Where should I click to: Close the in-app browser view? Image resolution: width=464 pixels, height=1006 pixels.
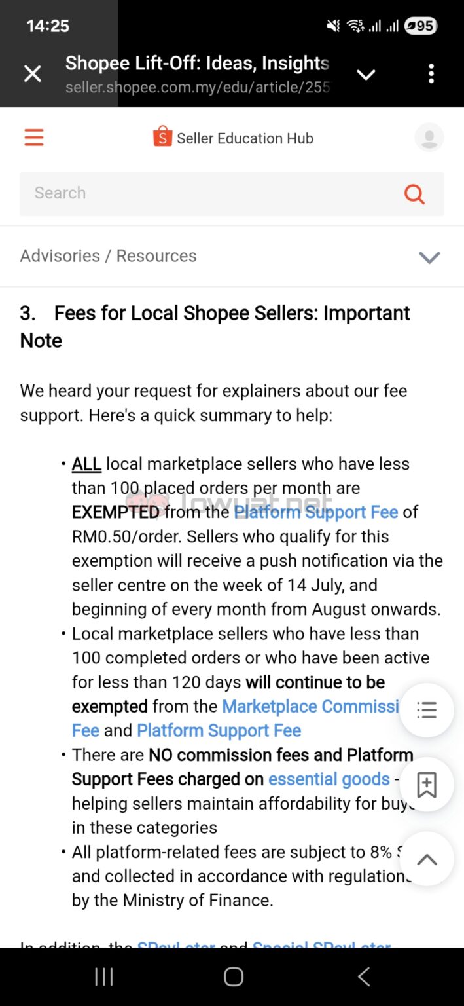(32, 73)
